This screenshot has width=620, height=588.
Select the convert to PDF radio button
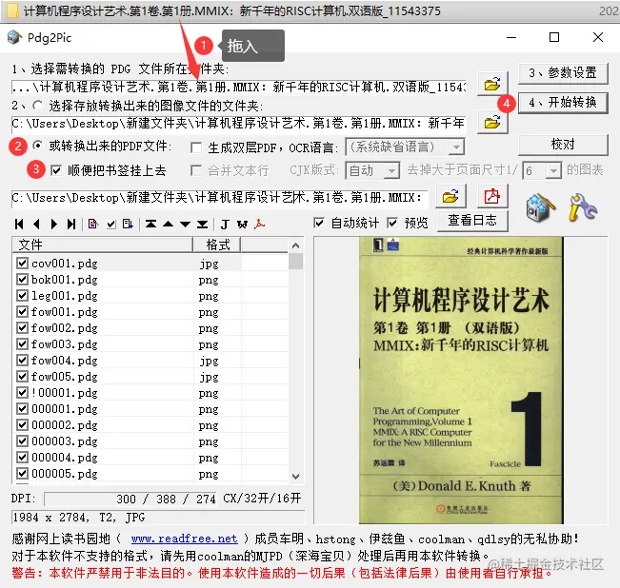click(38, 146)
